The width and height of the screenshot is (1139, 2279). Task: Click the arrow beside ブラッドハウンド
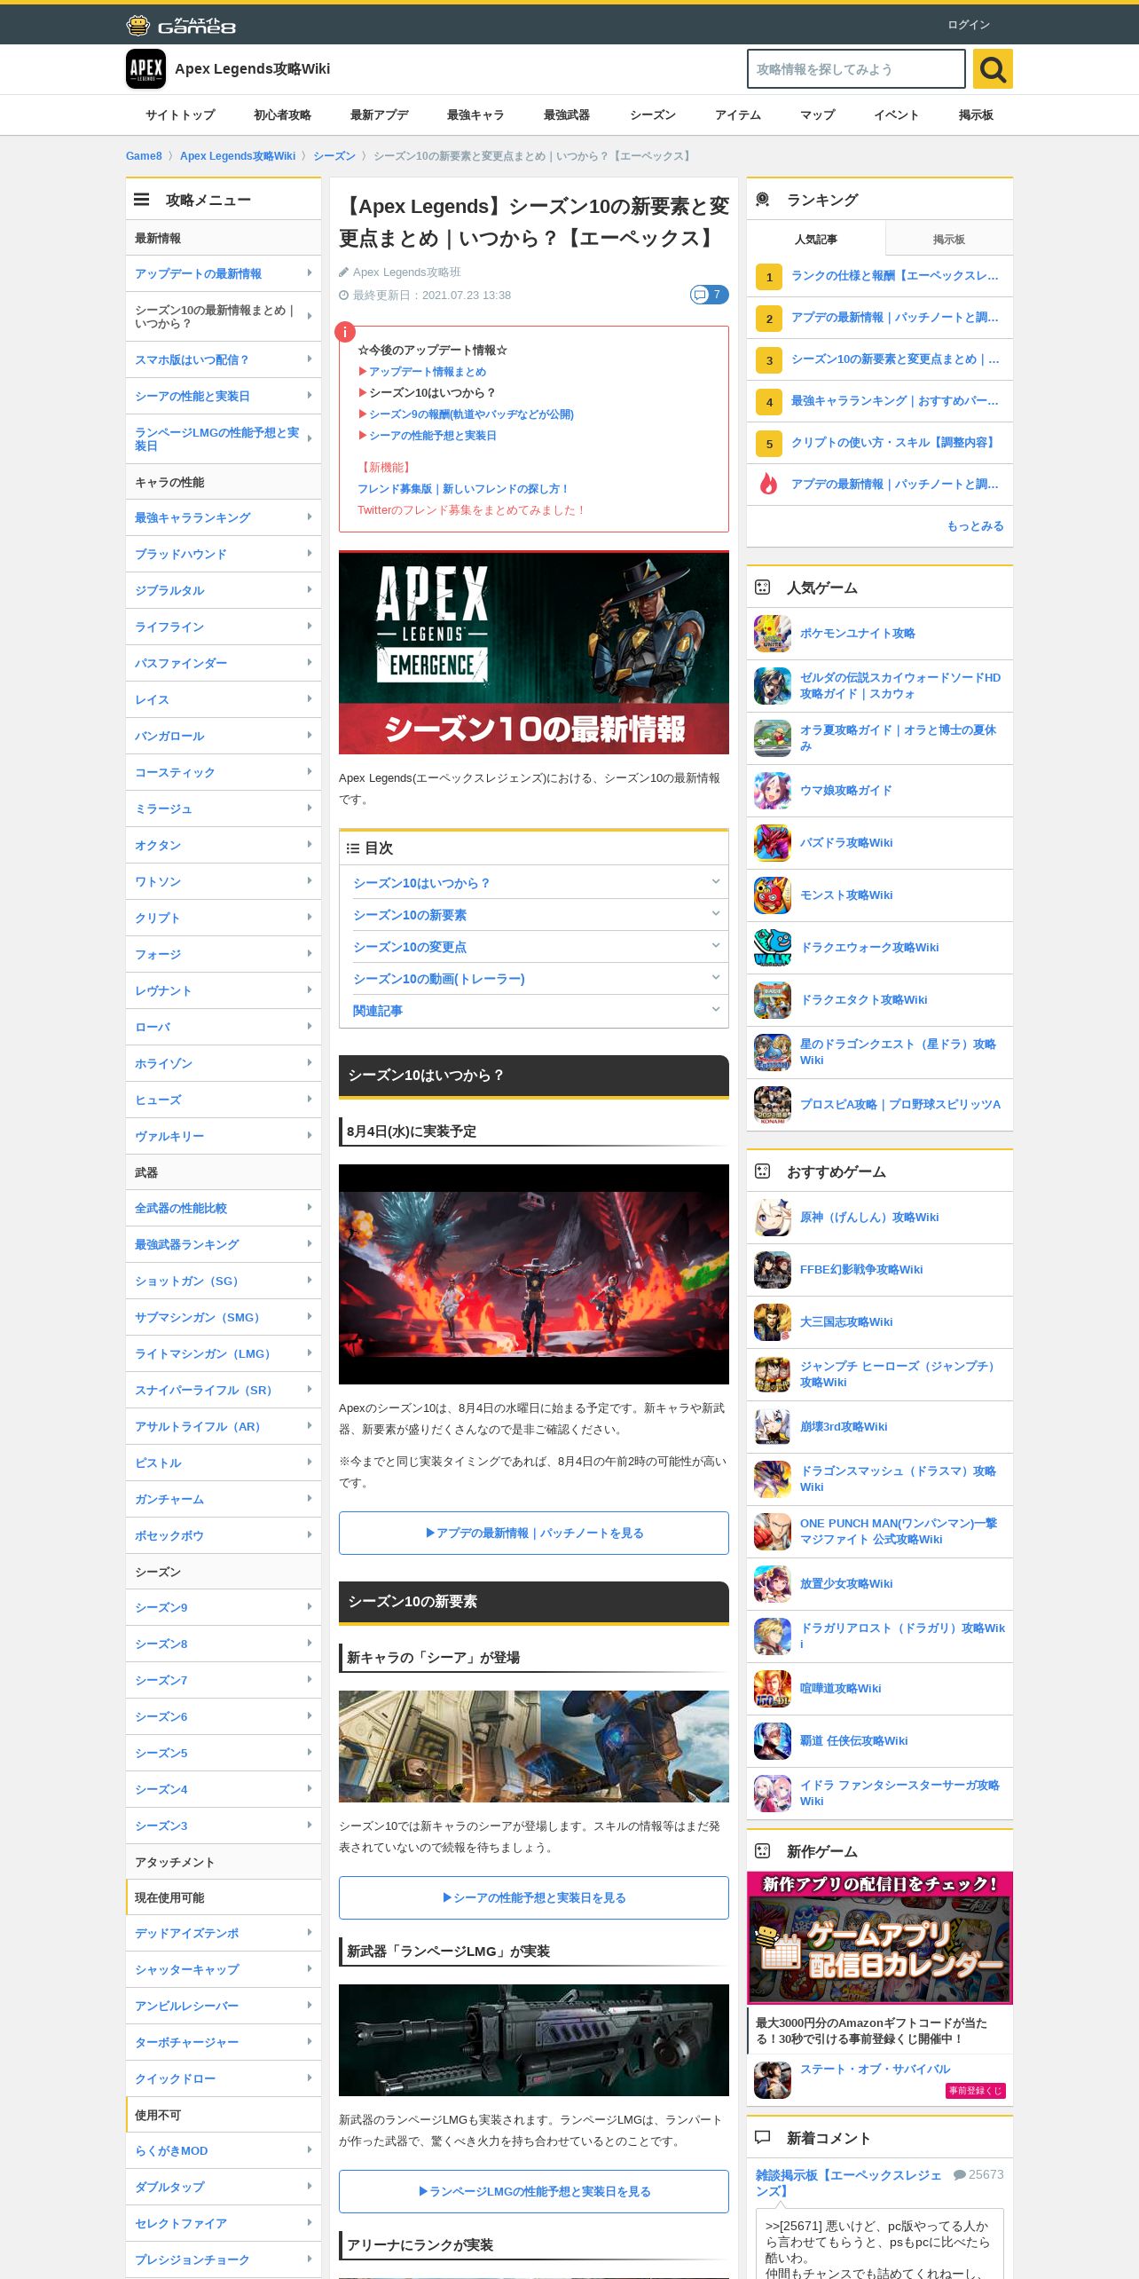[x=309, y=554]
